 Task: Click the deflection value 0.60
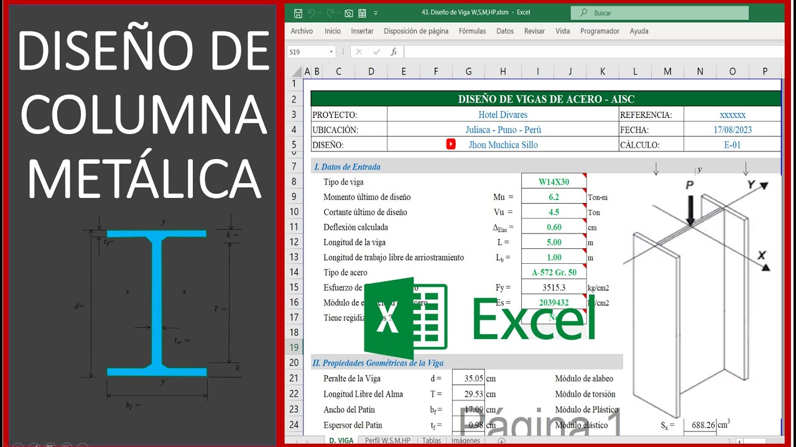pyautogui.click(x=553, y=227)
